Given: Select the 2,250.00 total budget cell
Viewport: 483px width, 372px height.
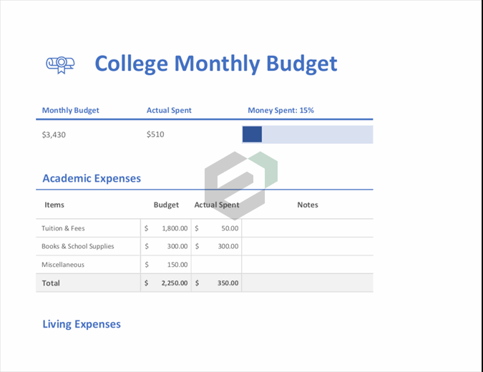Looking at the screenshot, I should pos(174,283).
